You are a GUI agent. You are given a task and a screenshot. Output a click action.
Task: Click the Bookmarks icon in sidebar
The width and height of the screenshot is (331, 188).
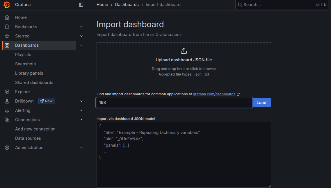(x=7, y=27)
